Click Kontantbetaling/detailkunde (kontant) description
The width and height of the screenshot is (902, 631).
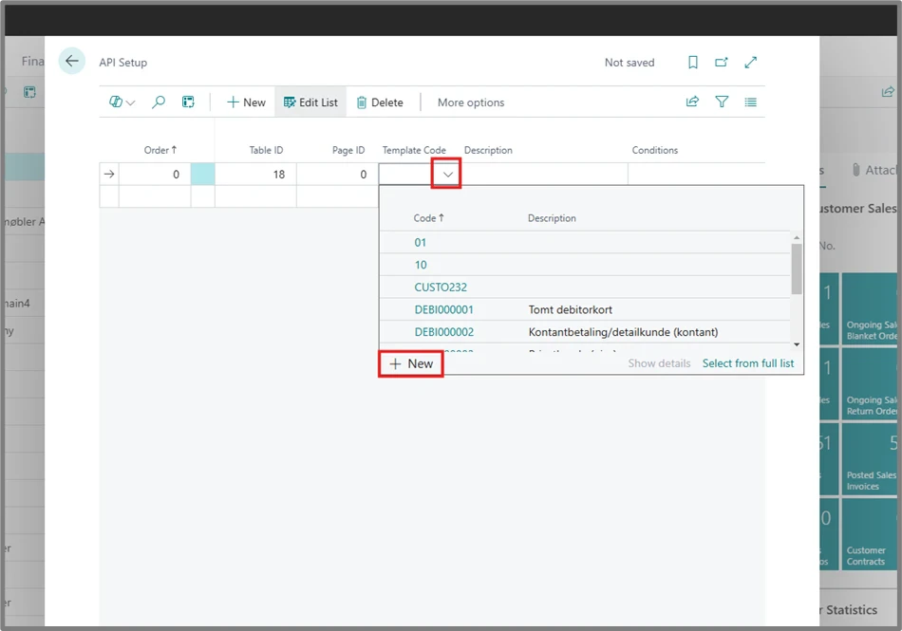[623, 332]
